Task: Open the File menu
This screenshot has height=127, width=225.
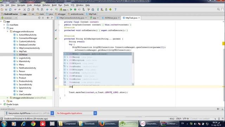Action: pyautogui.click(x=2, y=5)
